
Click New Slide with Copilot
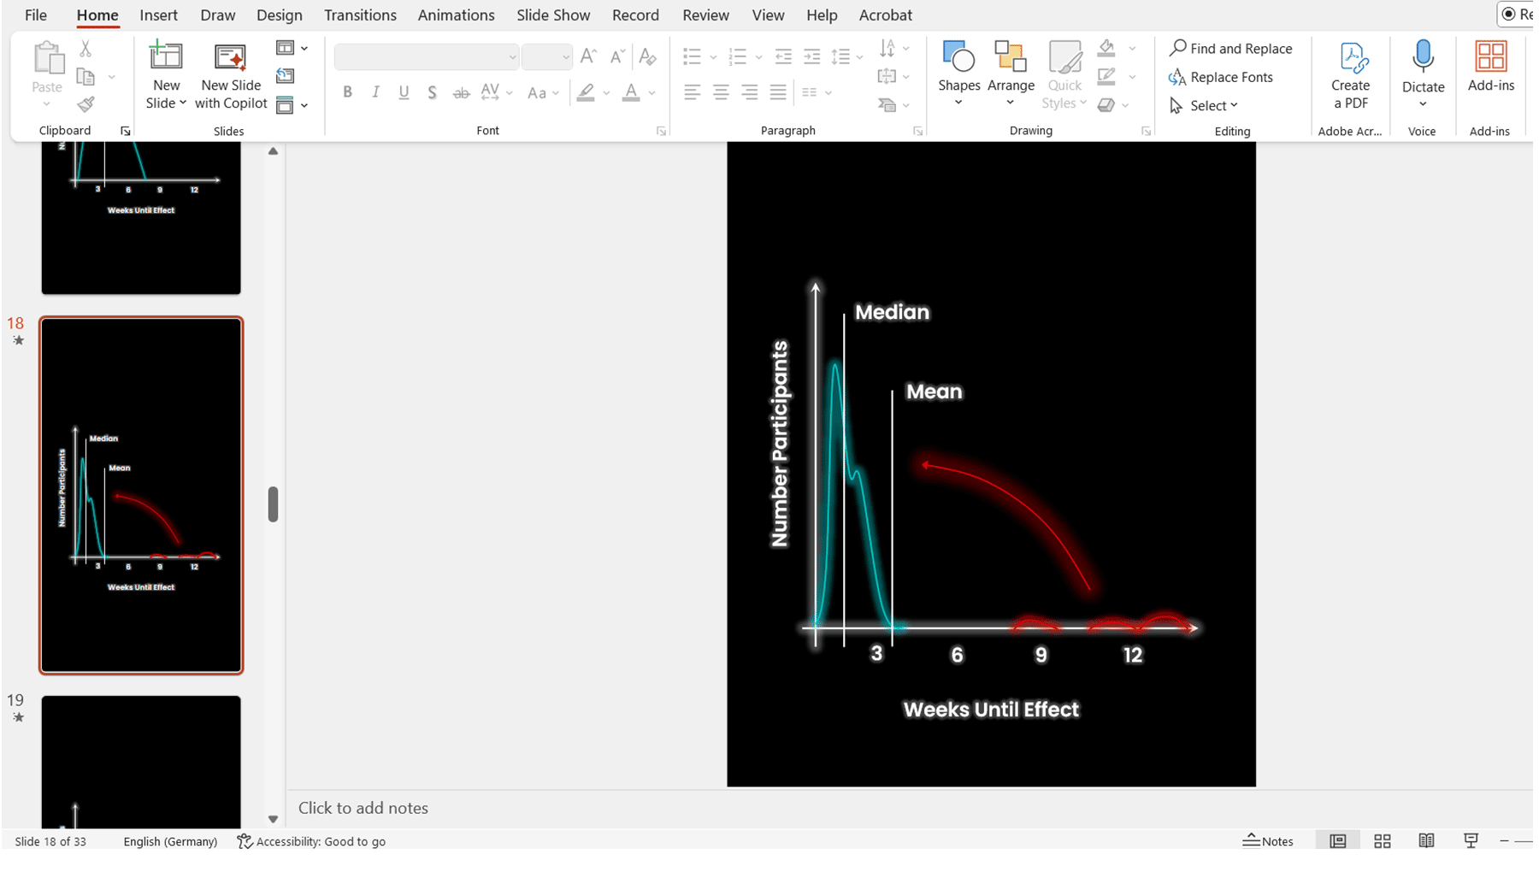231,77
